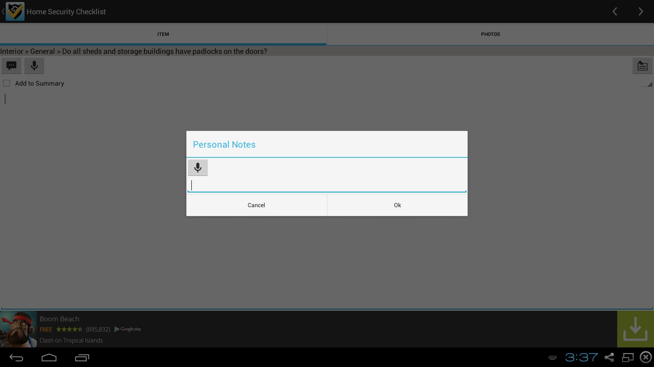Screen dimensions: 654x367
Task: Tick the Add to Summary checkbox
Action: pyautogui.click(x=7, y=83)
